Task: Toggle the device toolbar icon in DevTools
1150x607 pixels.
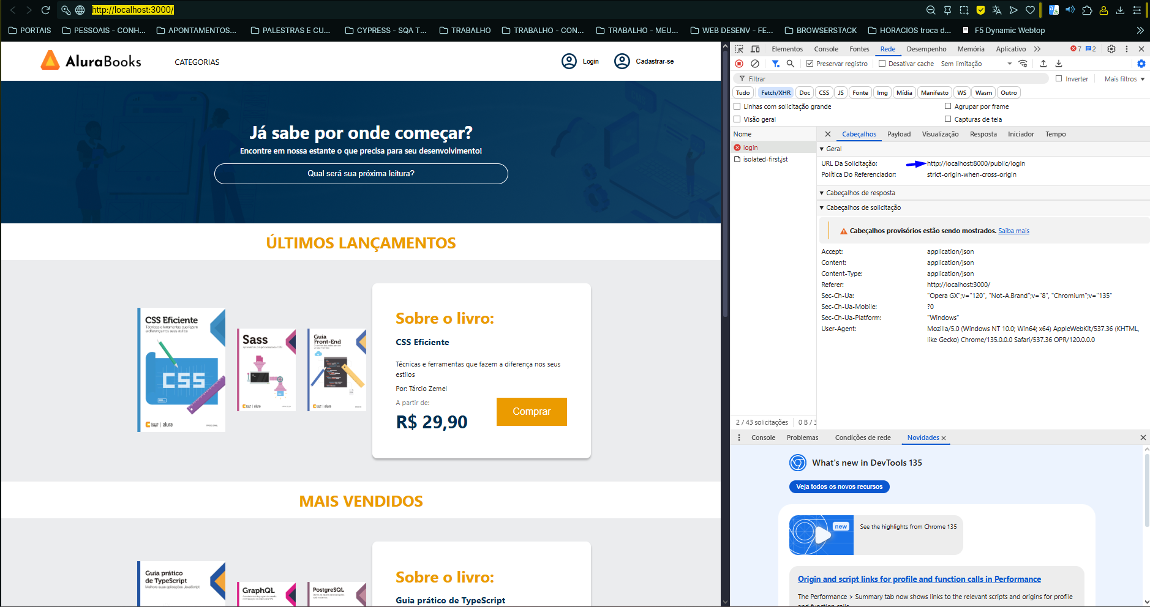Action: (x=756, y=49)
